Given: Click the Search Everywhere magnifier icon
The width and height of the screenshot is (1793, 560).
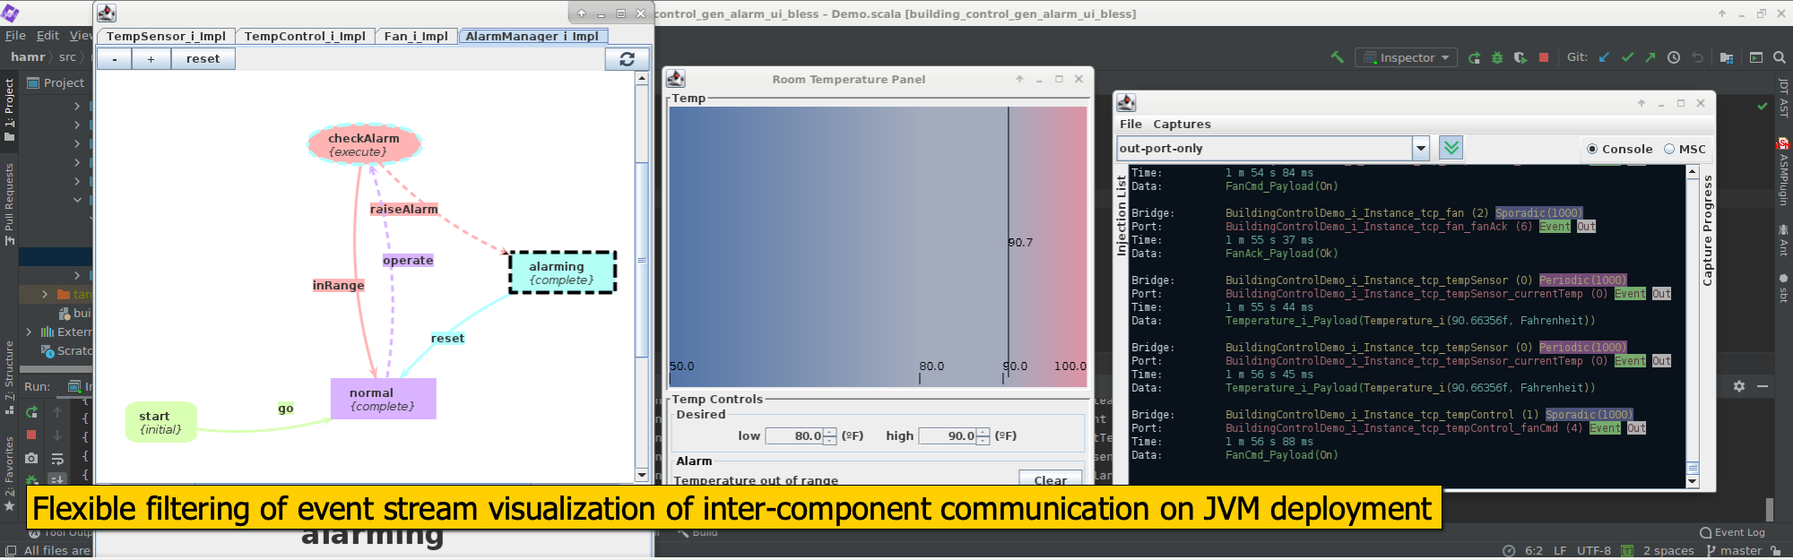Looking at the screenshot, I should click(x=1780, y=57).
